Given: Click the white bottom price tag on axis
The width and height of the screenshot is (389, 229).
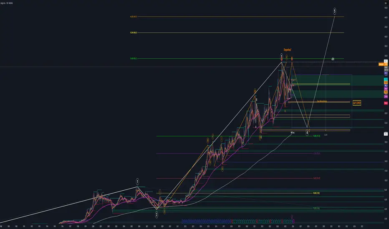Looking at the screenshot, I should (x=386, y=134).
